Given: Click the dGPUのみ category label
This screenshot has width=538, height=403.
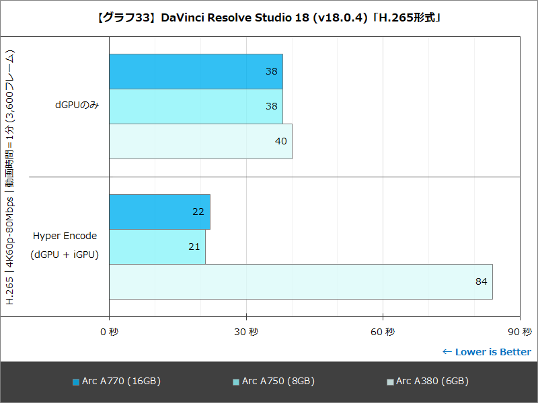Looking at the screenshot, I should [77, 105].
